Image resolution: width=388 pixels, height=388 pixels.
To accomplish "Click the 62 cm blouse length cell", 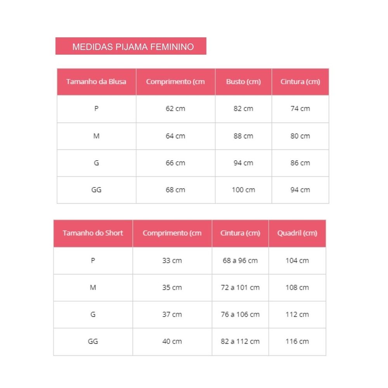I will (x=175, y=109).
